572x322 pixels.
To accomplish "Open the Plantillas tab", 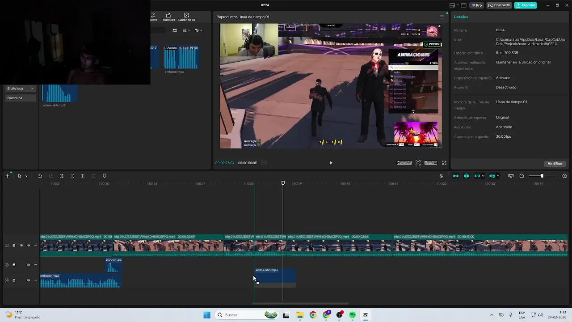I will 168,17.
